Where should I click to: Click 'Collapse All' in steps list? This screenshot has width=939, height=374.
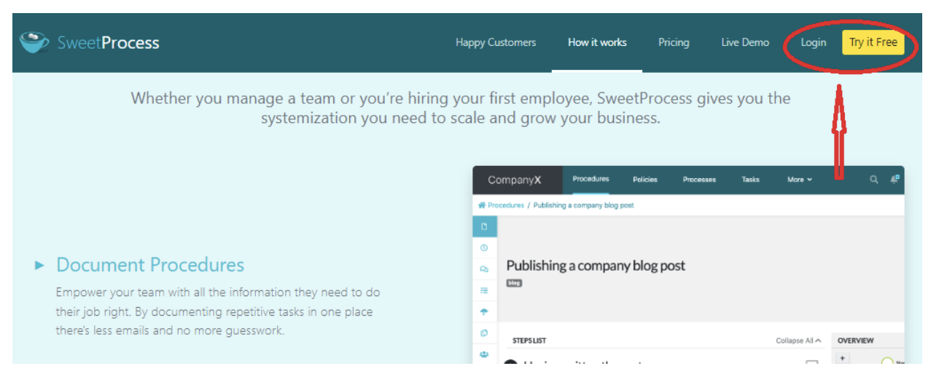click(x=798, y=341)
